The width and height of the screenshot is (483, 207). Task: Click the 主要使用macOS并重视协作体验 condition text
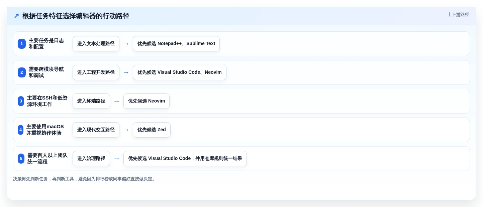[x=45, y=130]
